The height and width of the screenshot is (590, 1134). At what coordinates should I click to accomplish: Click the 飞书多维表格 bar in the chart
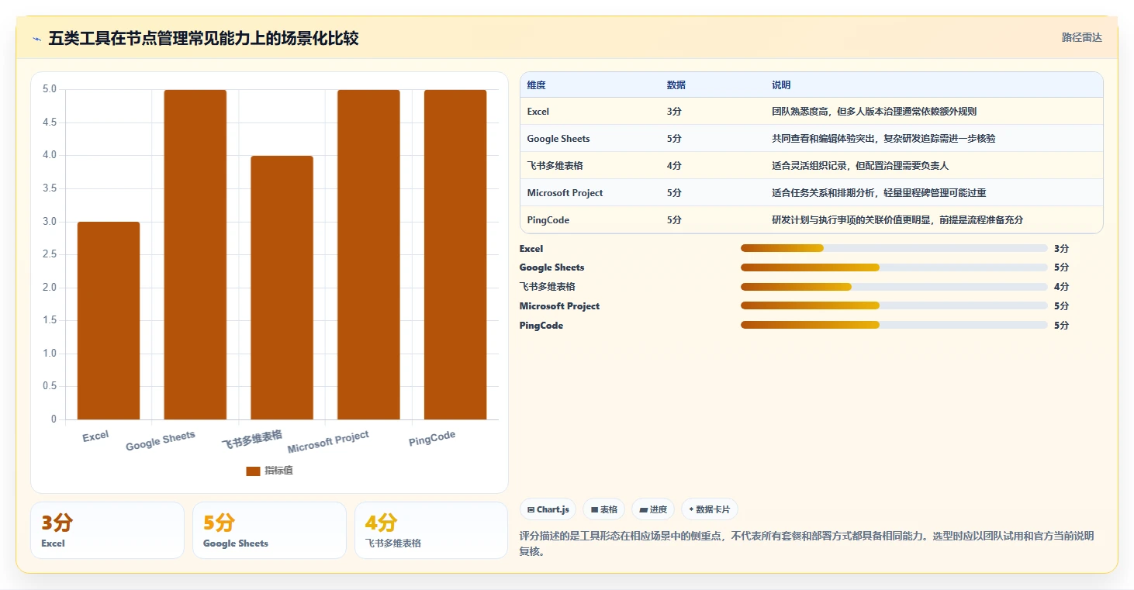[282, 288]
